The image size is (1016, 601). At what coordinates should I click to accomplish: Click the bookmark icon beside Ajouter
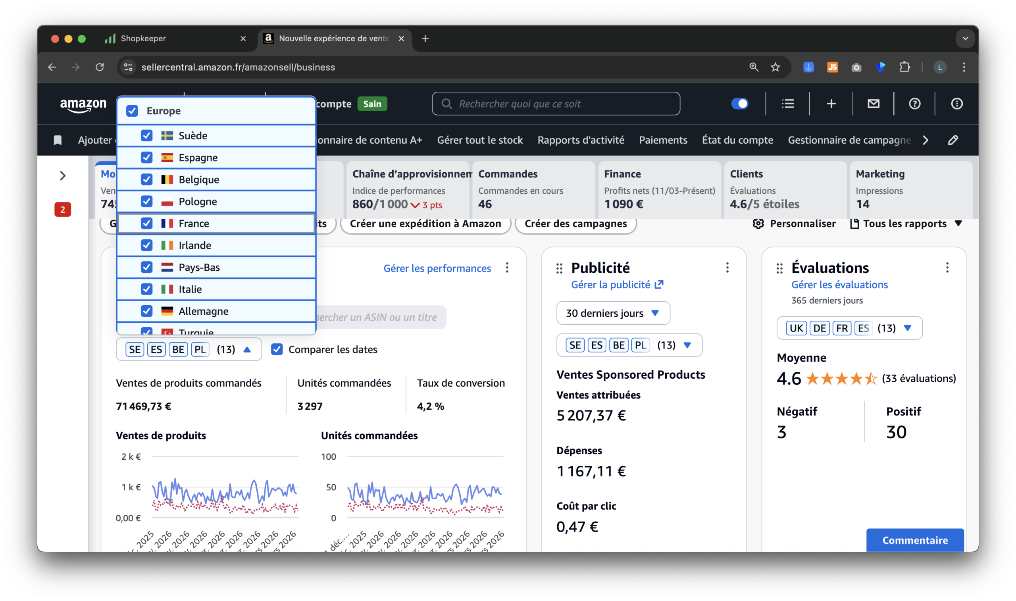click(x=58, y=140)
